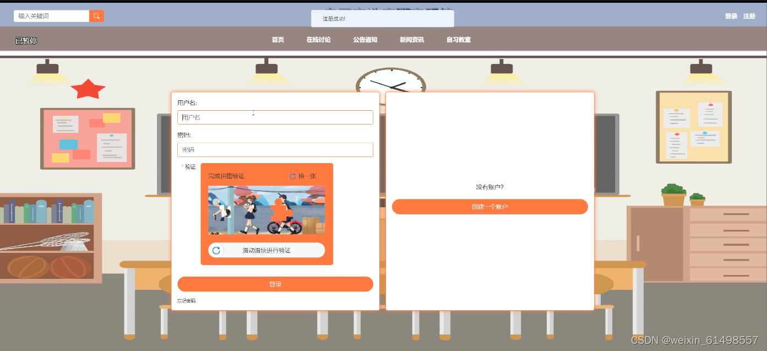Screen dimensions: 767x351
Task: Open the 公告通知 nav item
Action: pyautogui.click(x=366, y=40)
